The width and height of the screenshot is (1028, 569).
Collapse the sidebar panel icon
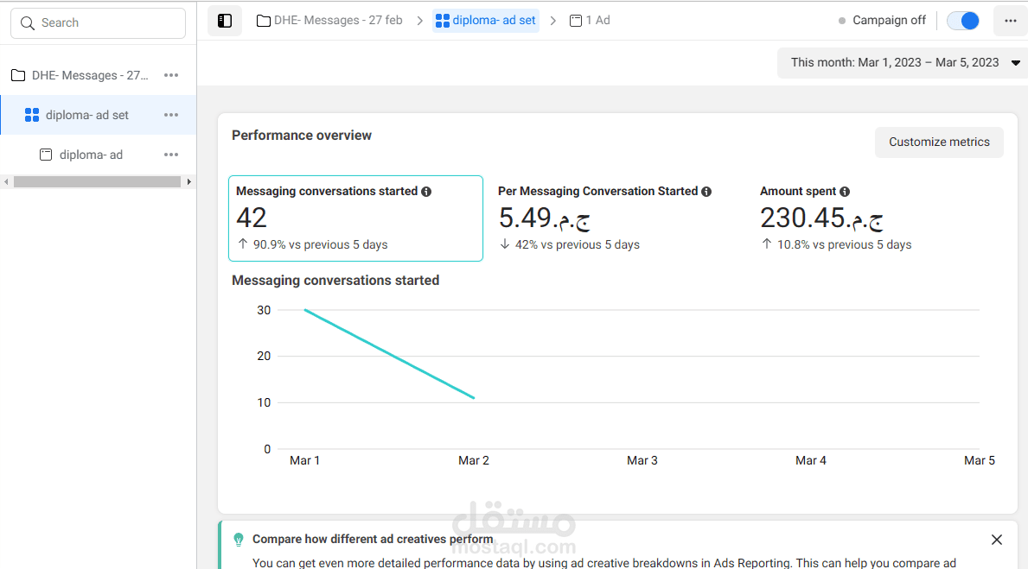click(x=225, y=21)
